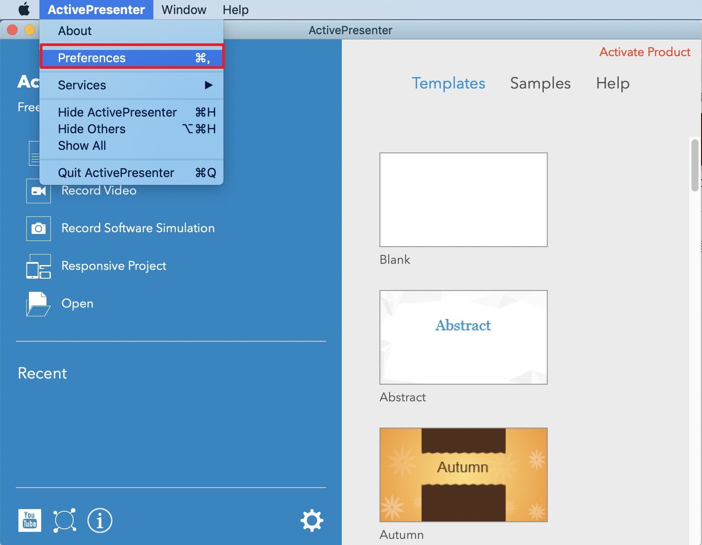The height and width of the screenshot is (545, 702).
Task: Click the Record Software Simulation camera icon
Action: click(39, 229)
